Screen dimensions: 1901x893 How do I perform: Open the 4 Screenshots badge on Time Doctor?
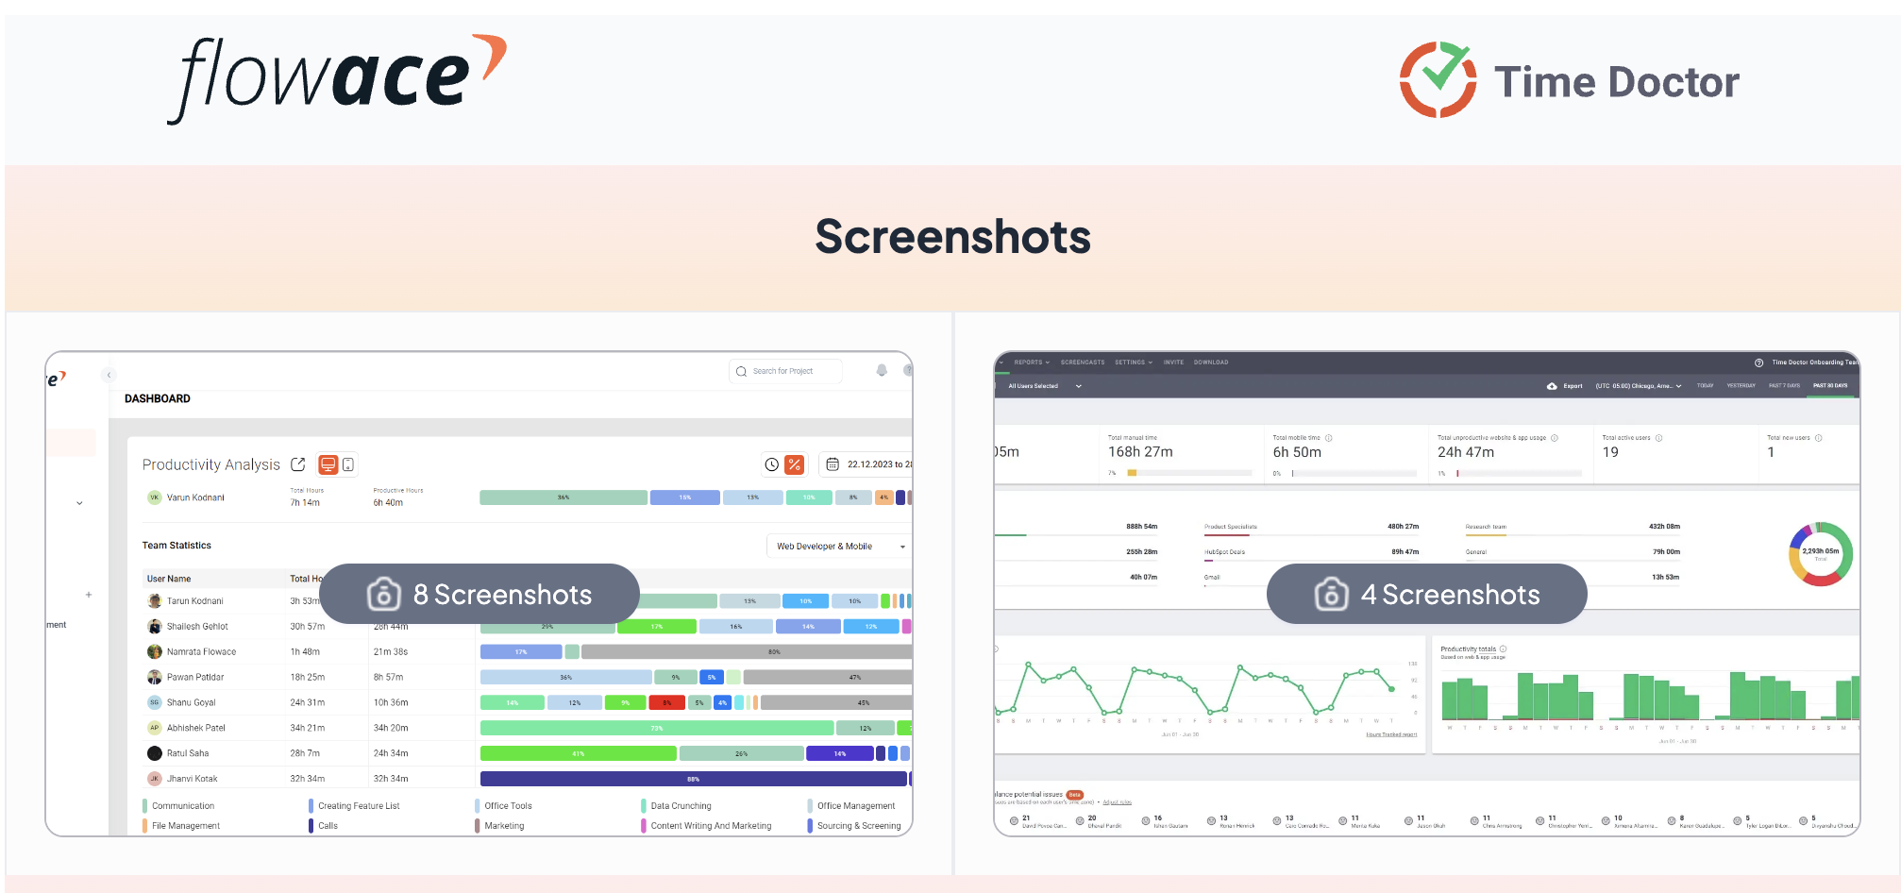click(1426, 594)
